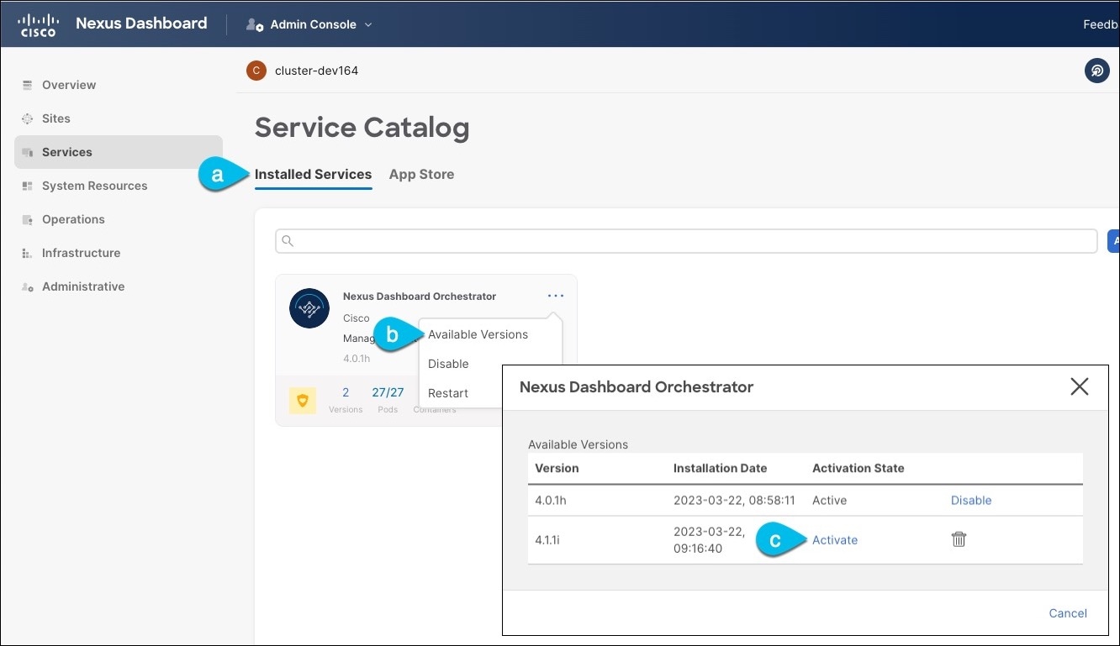
Task: Click the search magnifier icon
Action: (x=288, y=241)
